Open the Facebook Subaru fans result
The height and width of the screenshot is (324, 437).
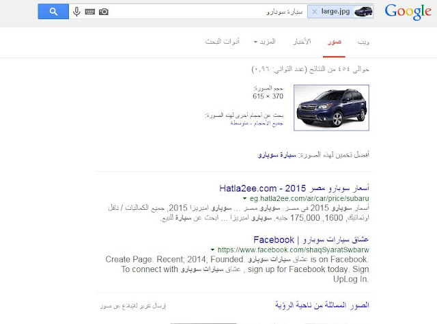tap(311, 239)
